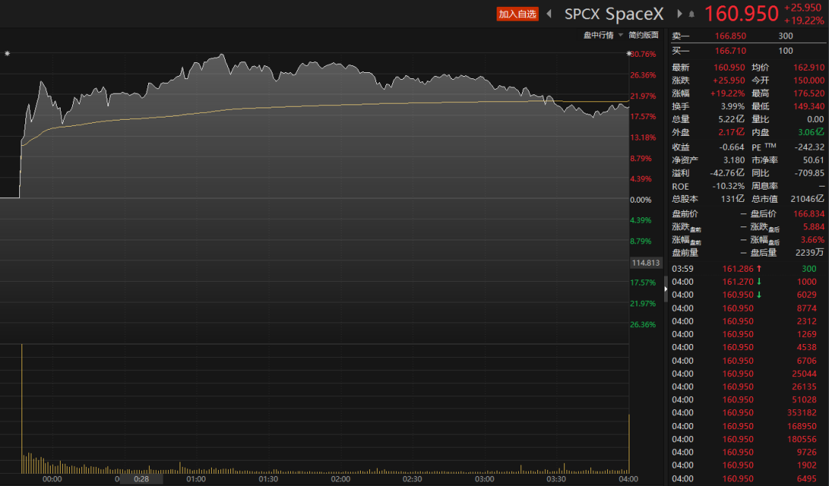Click the star marker at chart top-left
Image resolution: width=829 pixels, height=486 pixels.
tap(8, 54)
